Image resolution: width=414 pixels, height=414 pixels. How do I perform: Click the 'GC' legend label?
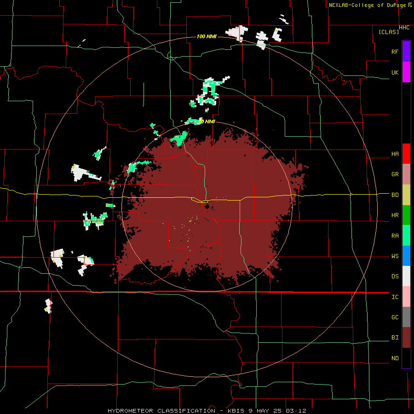point(395,317)
